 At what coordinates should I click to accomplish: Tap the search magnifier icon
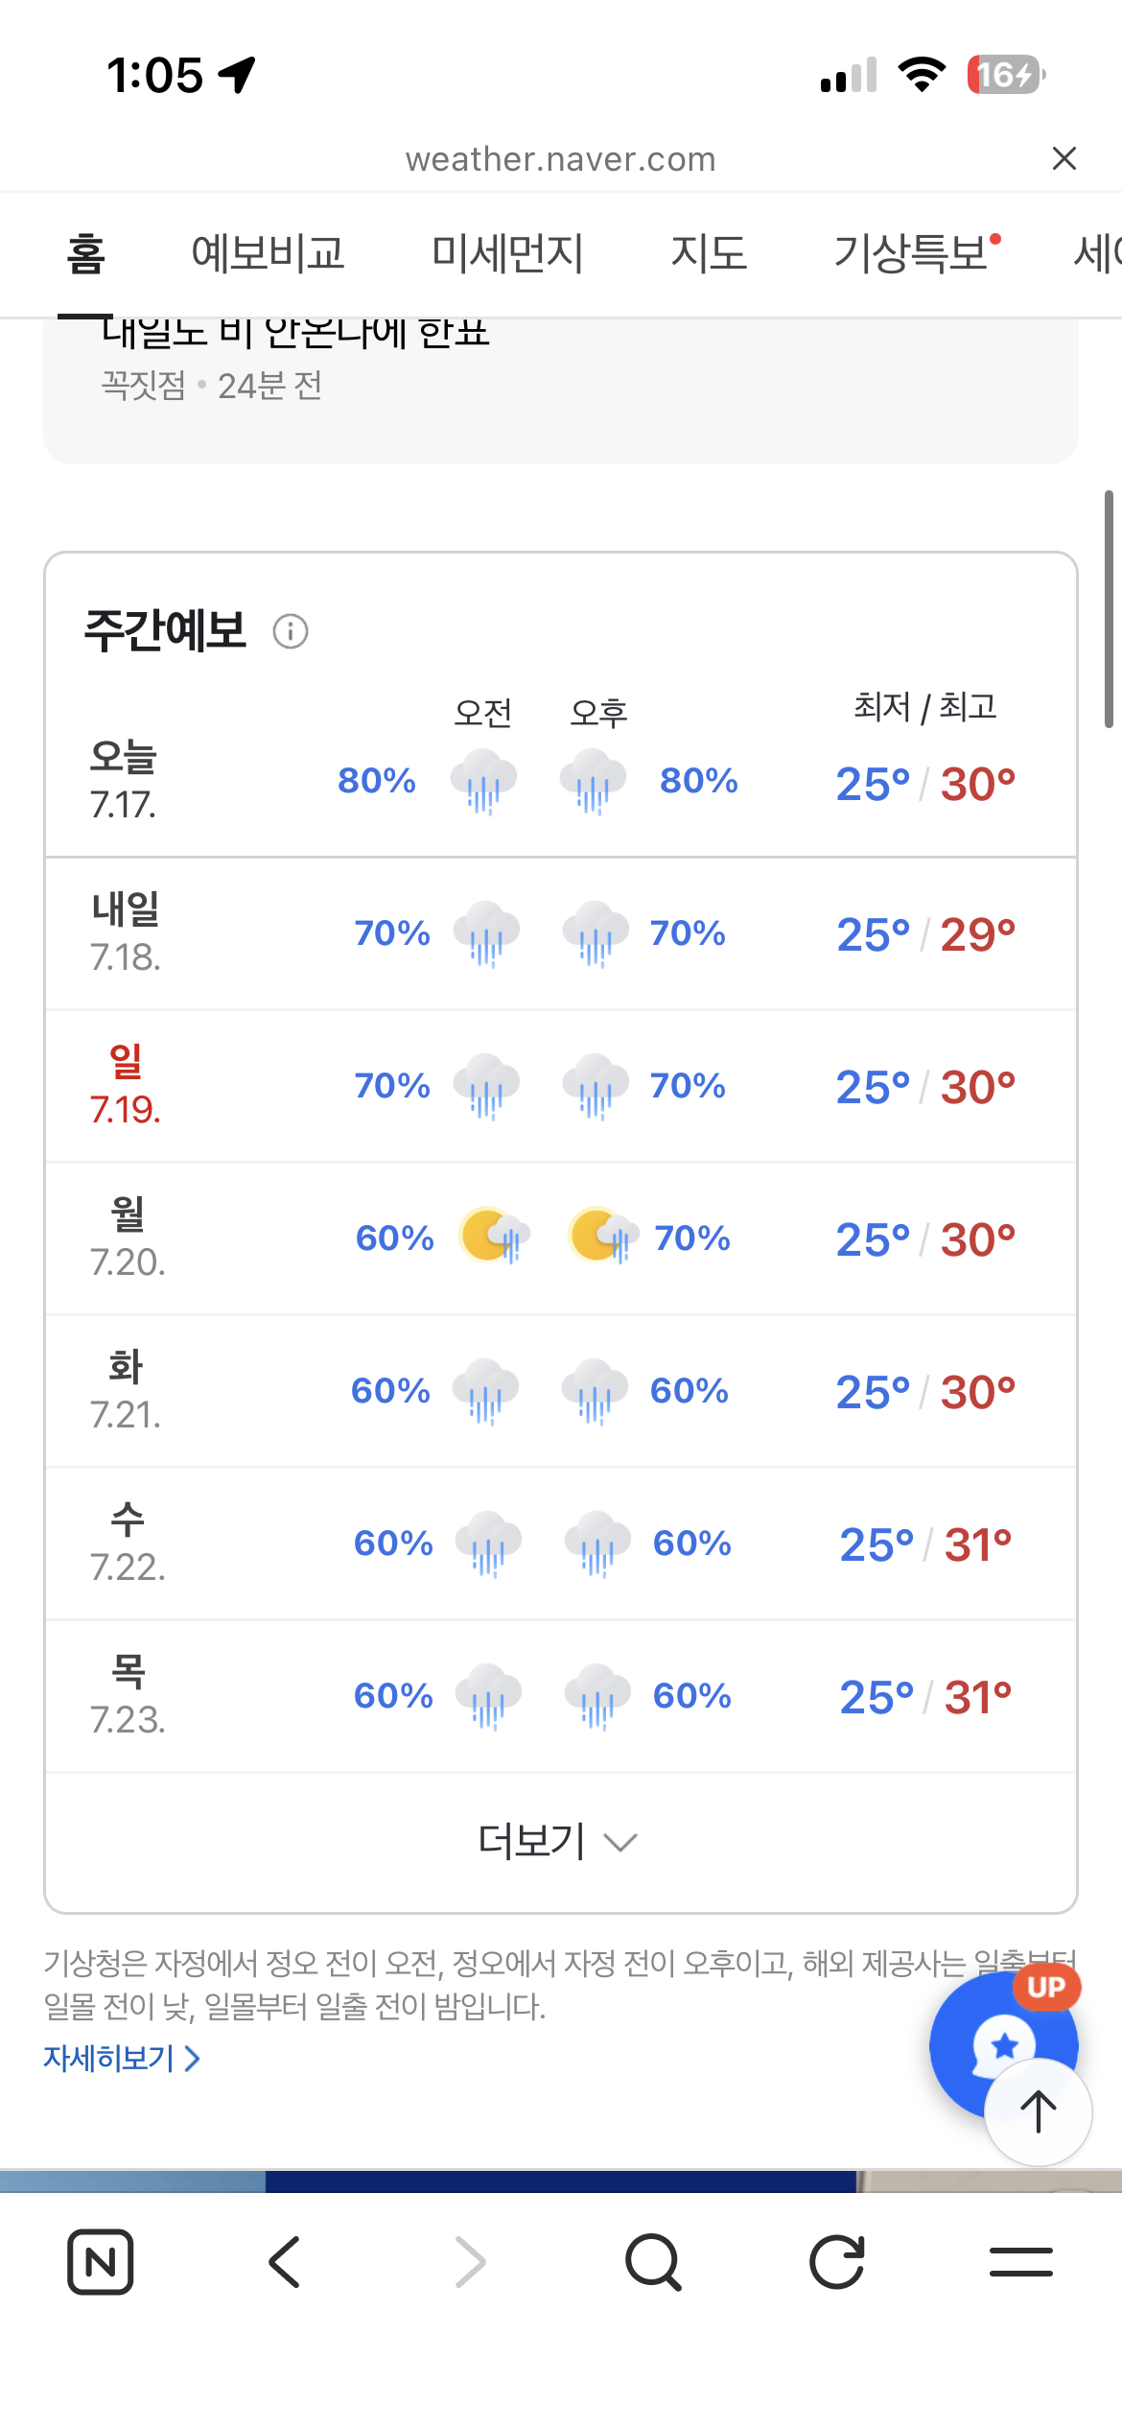(x=653, y=2262)
